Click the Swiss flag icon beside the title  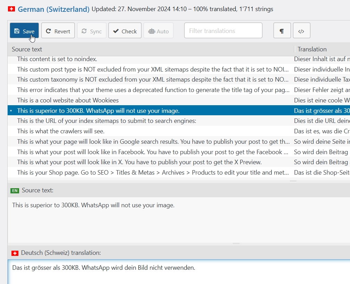11,9
